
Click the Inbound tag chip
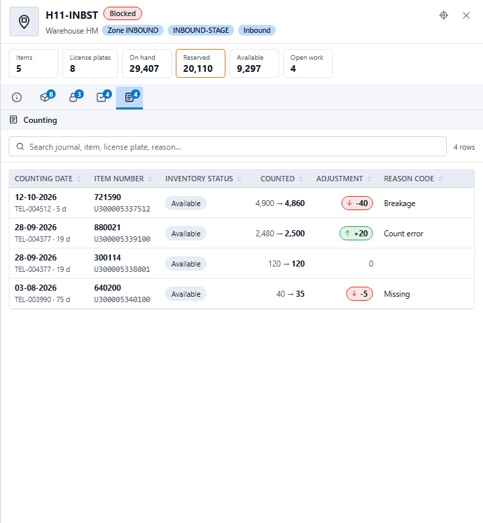coord(257,30)
